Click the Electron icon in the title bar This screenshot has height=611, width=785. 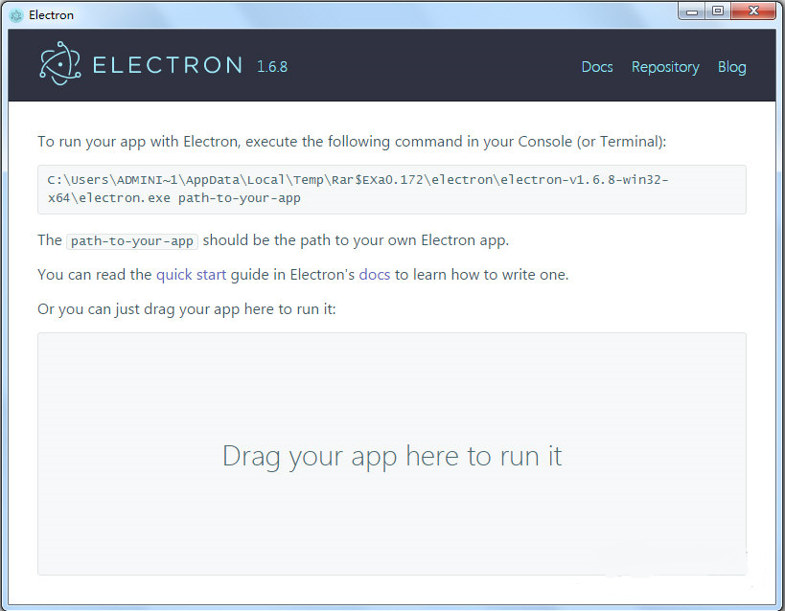16,15
